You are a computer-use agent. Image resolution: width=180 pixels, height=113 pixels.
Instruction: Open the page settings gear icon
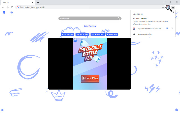point(3,110)
